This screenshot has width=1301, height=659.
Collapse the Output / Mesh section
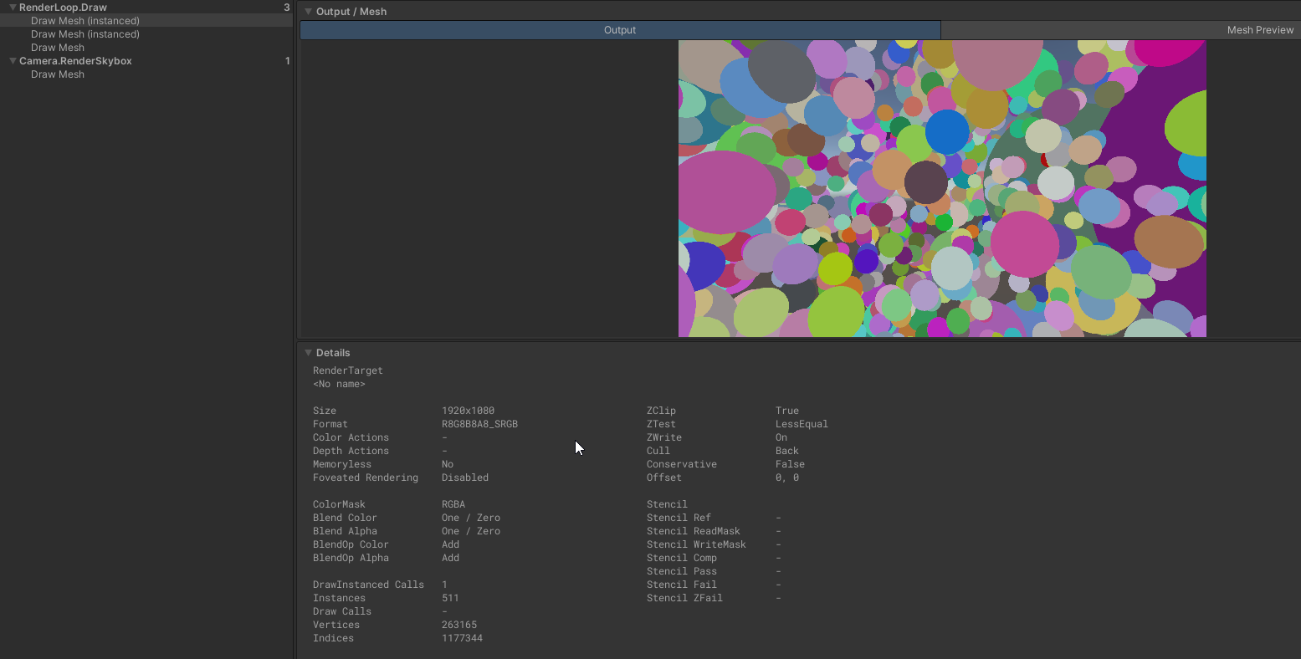click(x=309, y=12)
